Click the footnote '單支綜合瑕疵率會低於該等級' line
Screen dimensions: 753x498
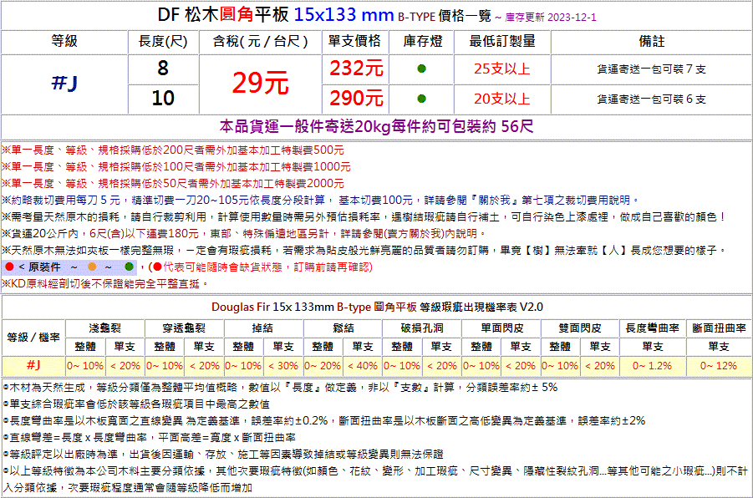point(136,404)
